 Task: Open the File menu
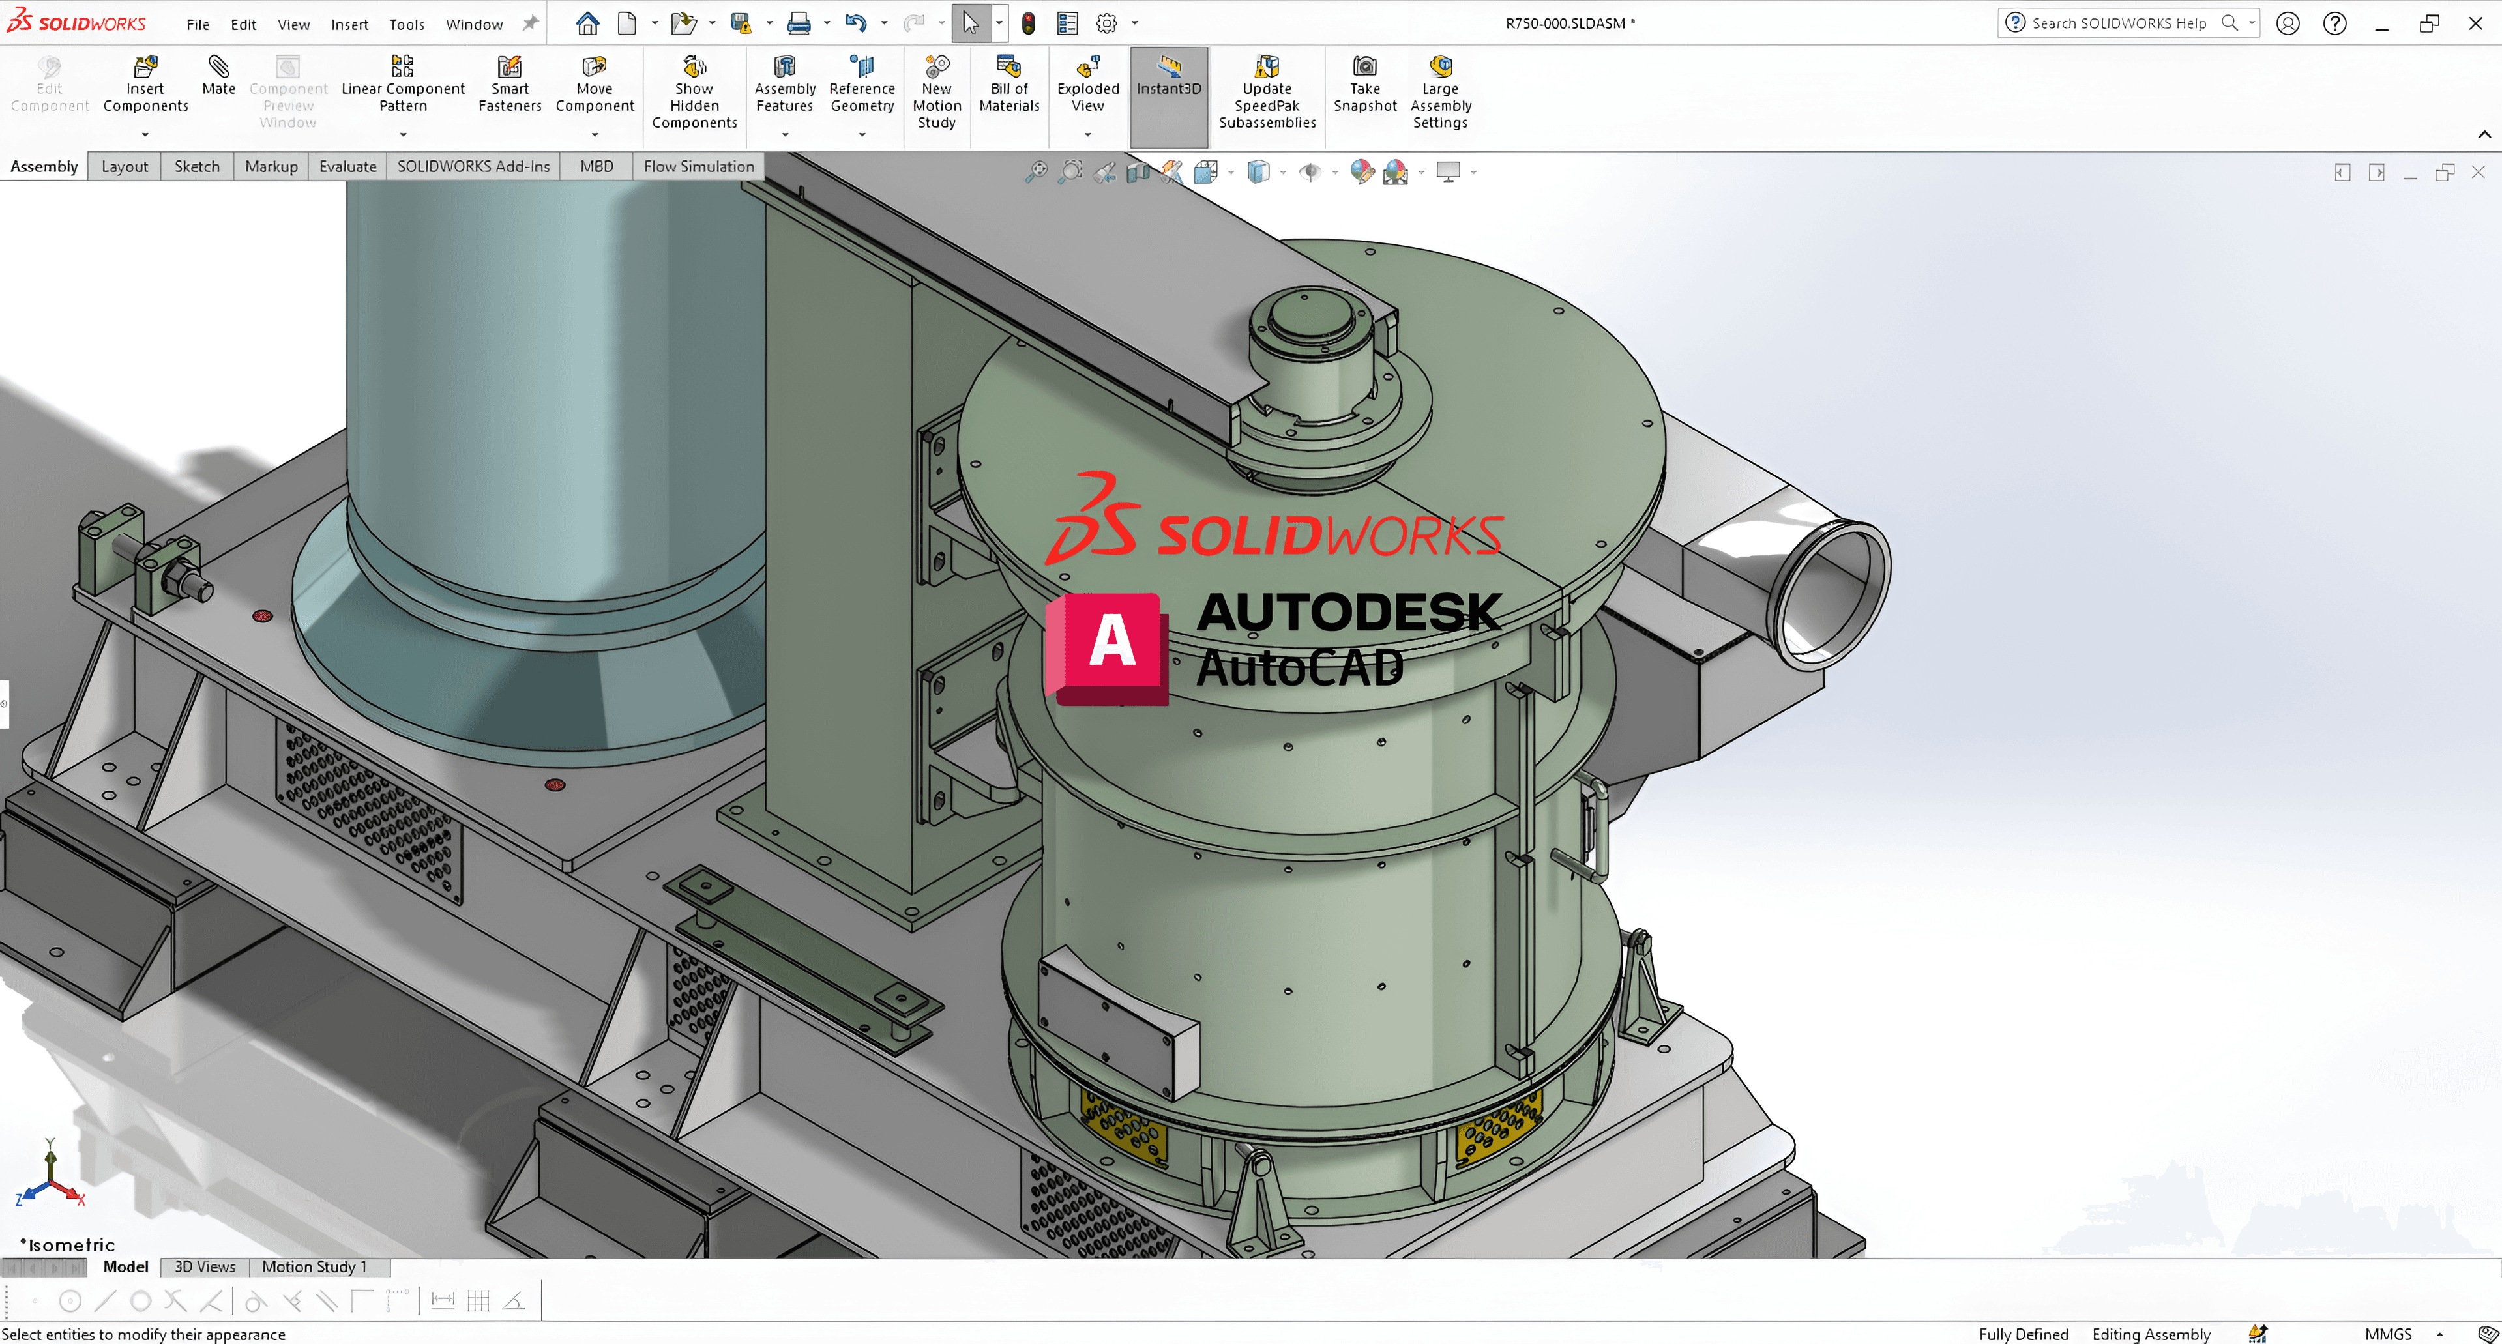(x=197, y=24)
